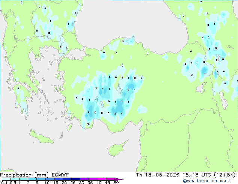Click the legend label '0.5'

pyautogui.click(x=13, y=182)
